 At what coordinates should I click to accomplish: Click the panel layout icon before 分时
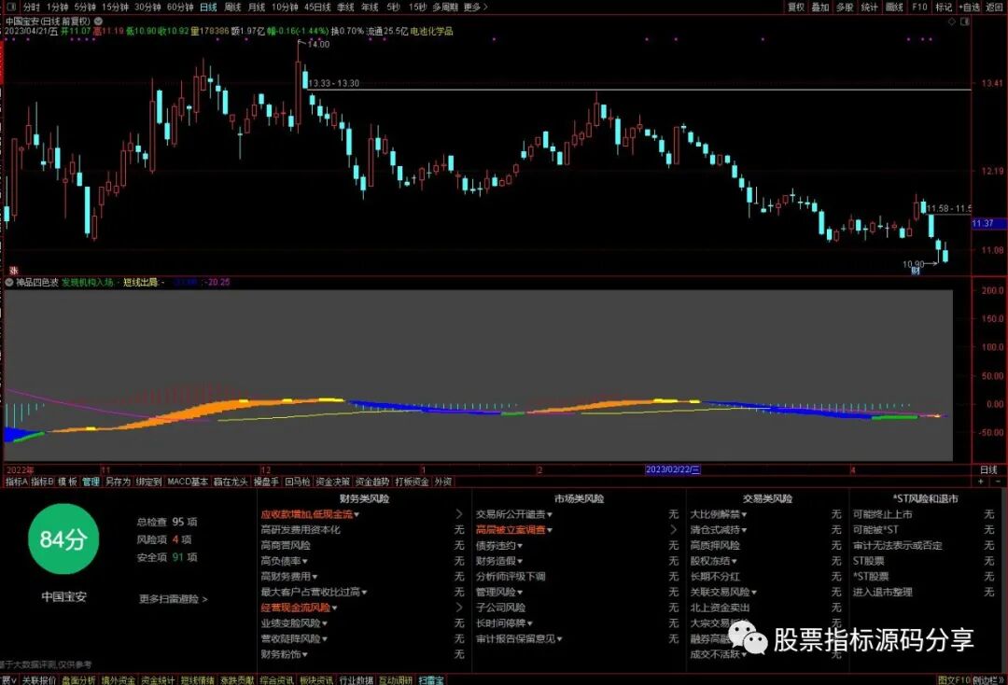[x=13, y=7]
